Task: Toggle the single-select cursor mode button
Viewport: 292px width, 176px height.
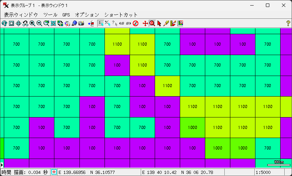Action: (x=100, y=23)
